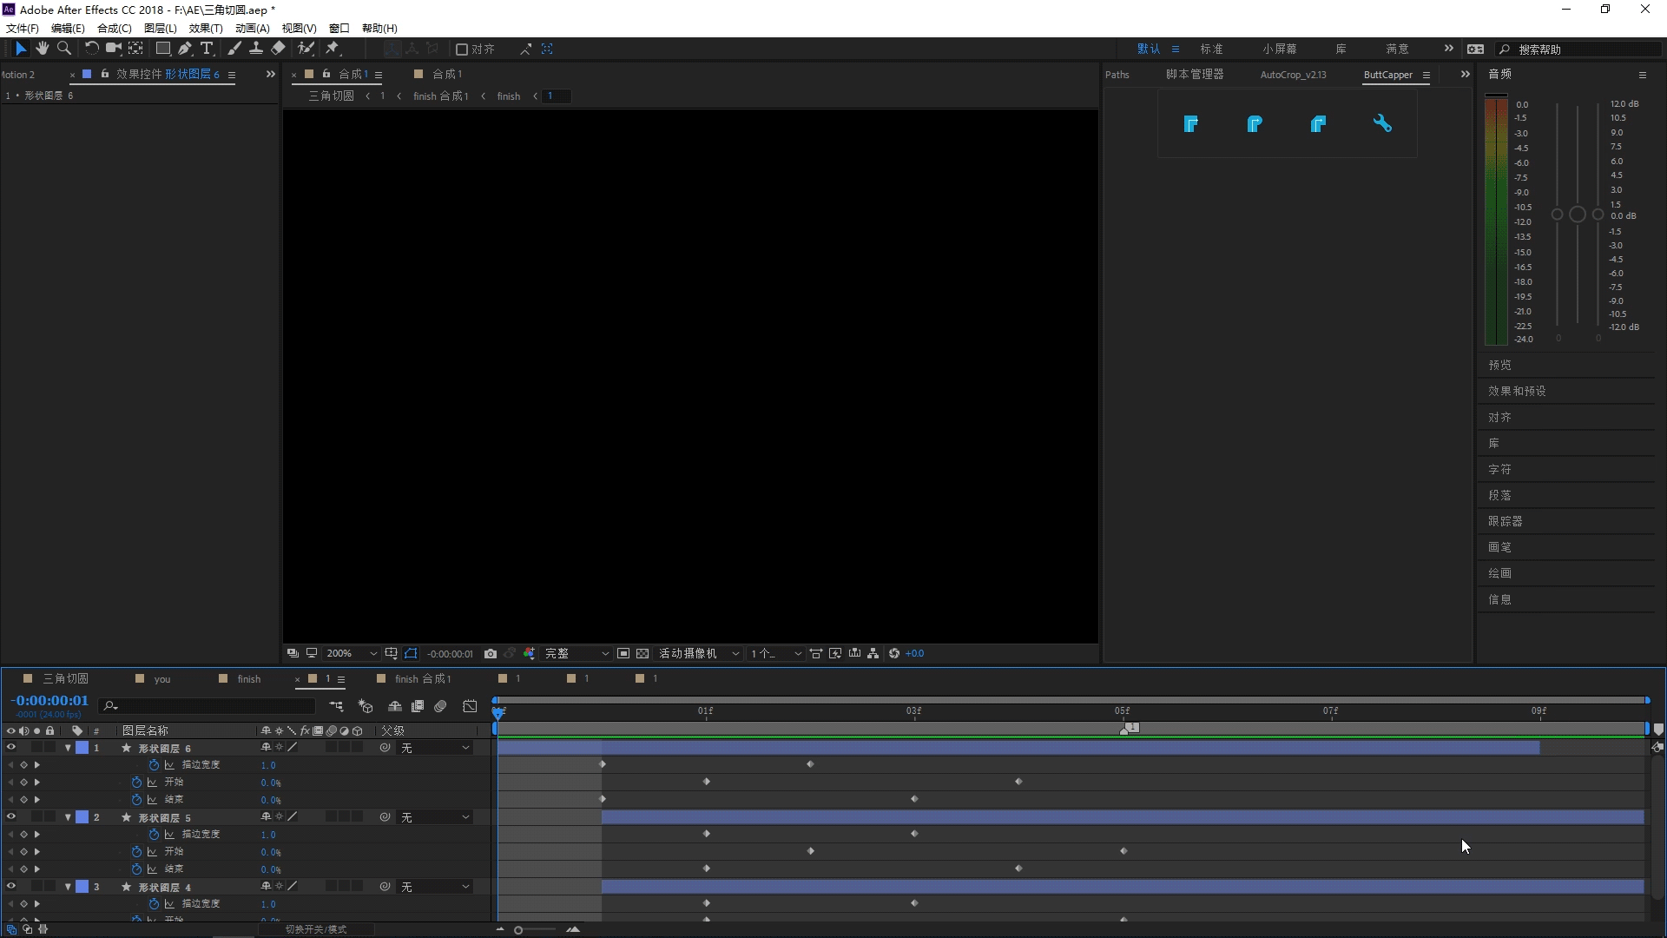1667x938 pixels.
Task: Select the Type text tool
Action: (x=207, y=49)
